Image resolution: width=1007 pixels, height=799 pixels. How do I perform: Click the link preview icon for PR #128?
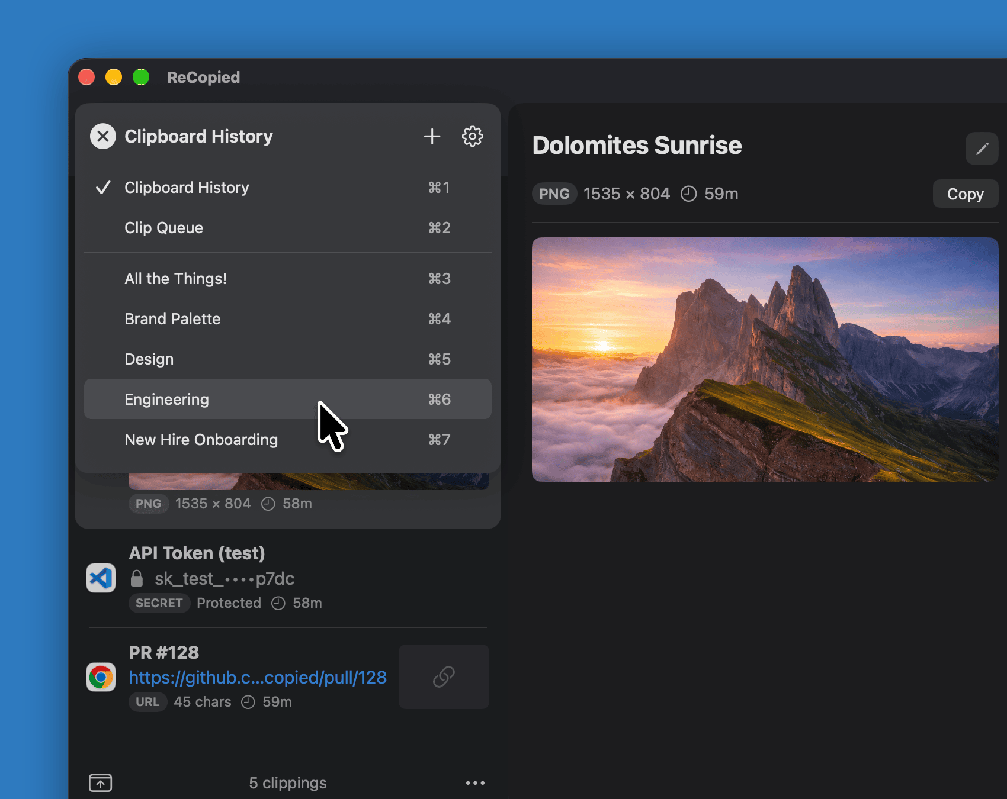(444, 676)
